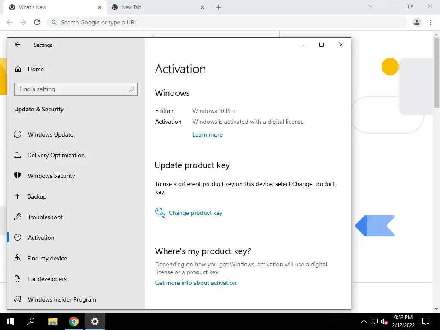440x330 pixels.
Task: Click the Settings gear on taskbar
Action: coord(95,321)
